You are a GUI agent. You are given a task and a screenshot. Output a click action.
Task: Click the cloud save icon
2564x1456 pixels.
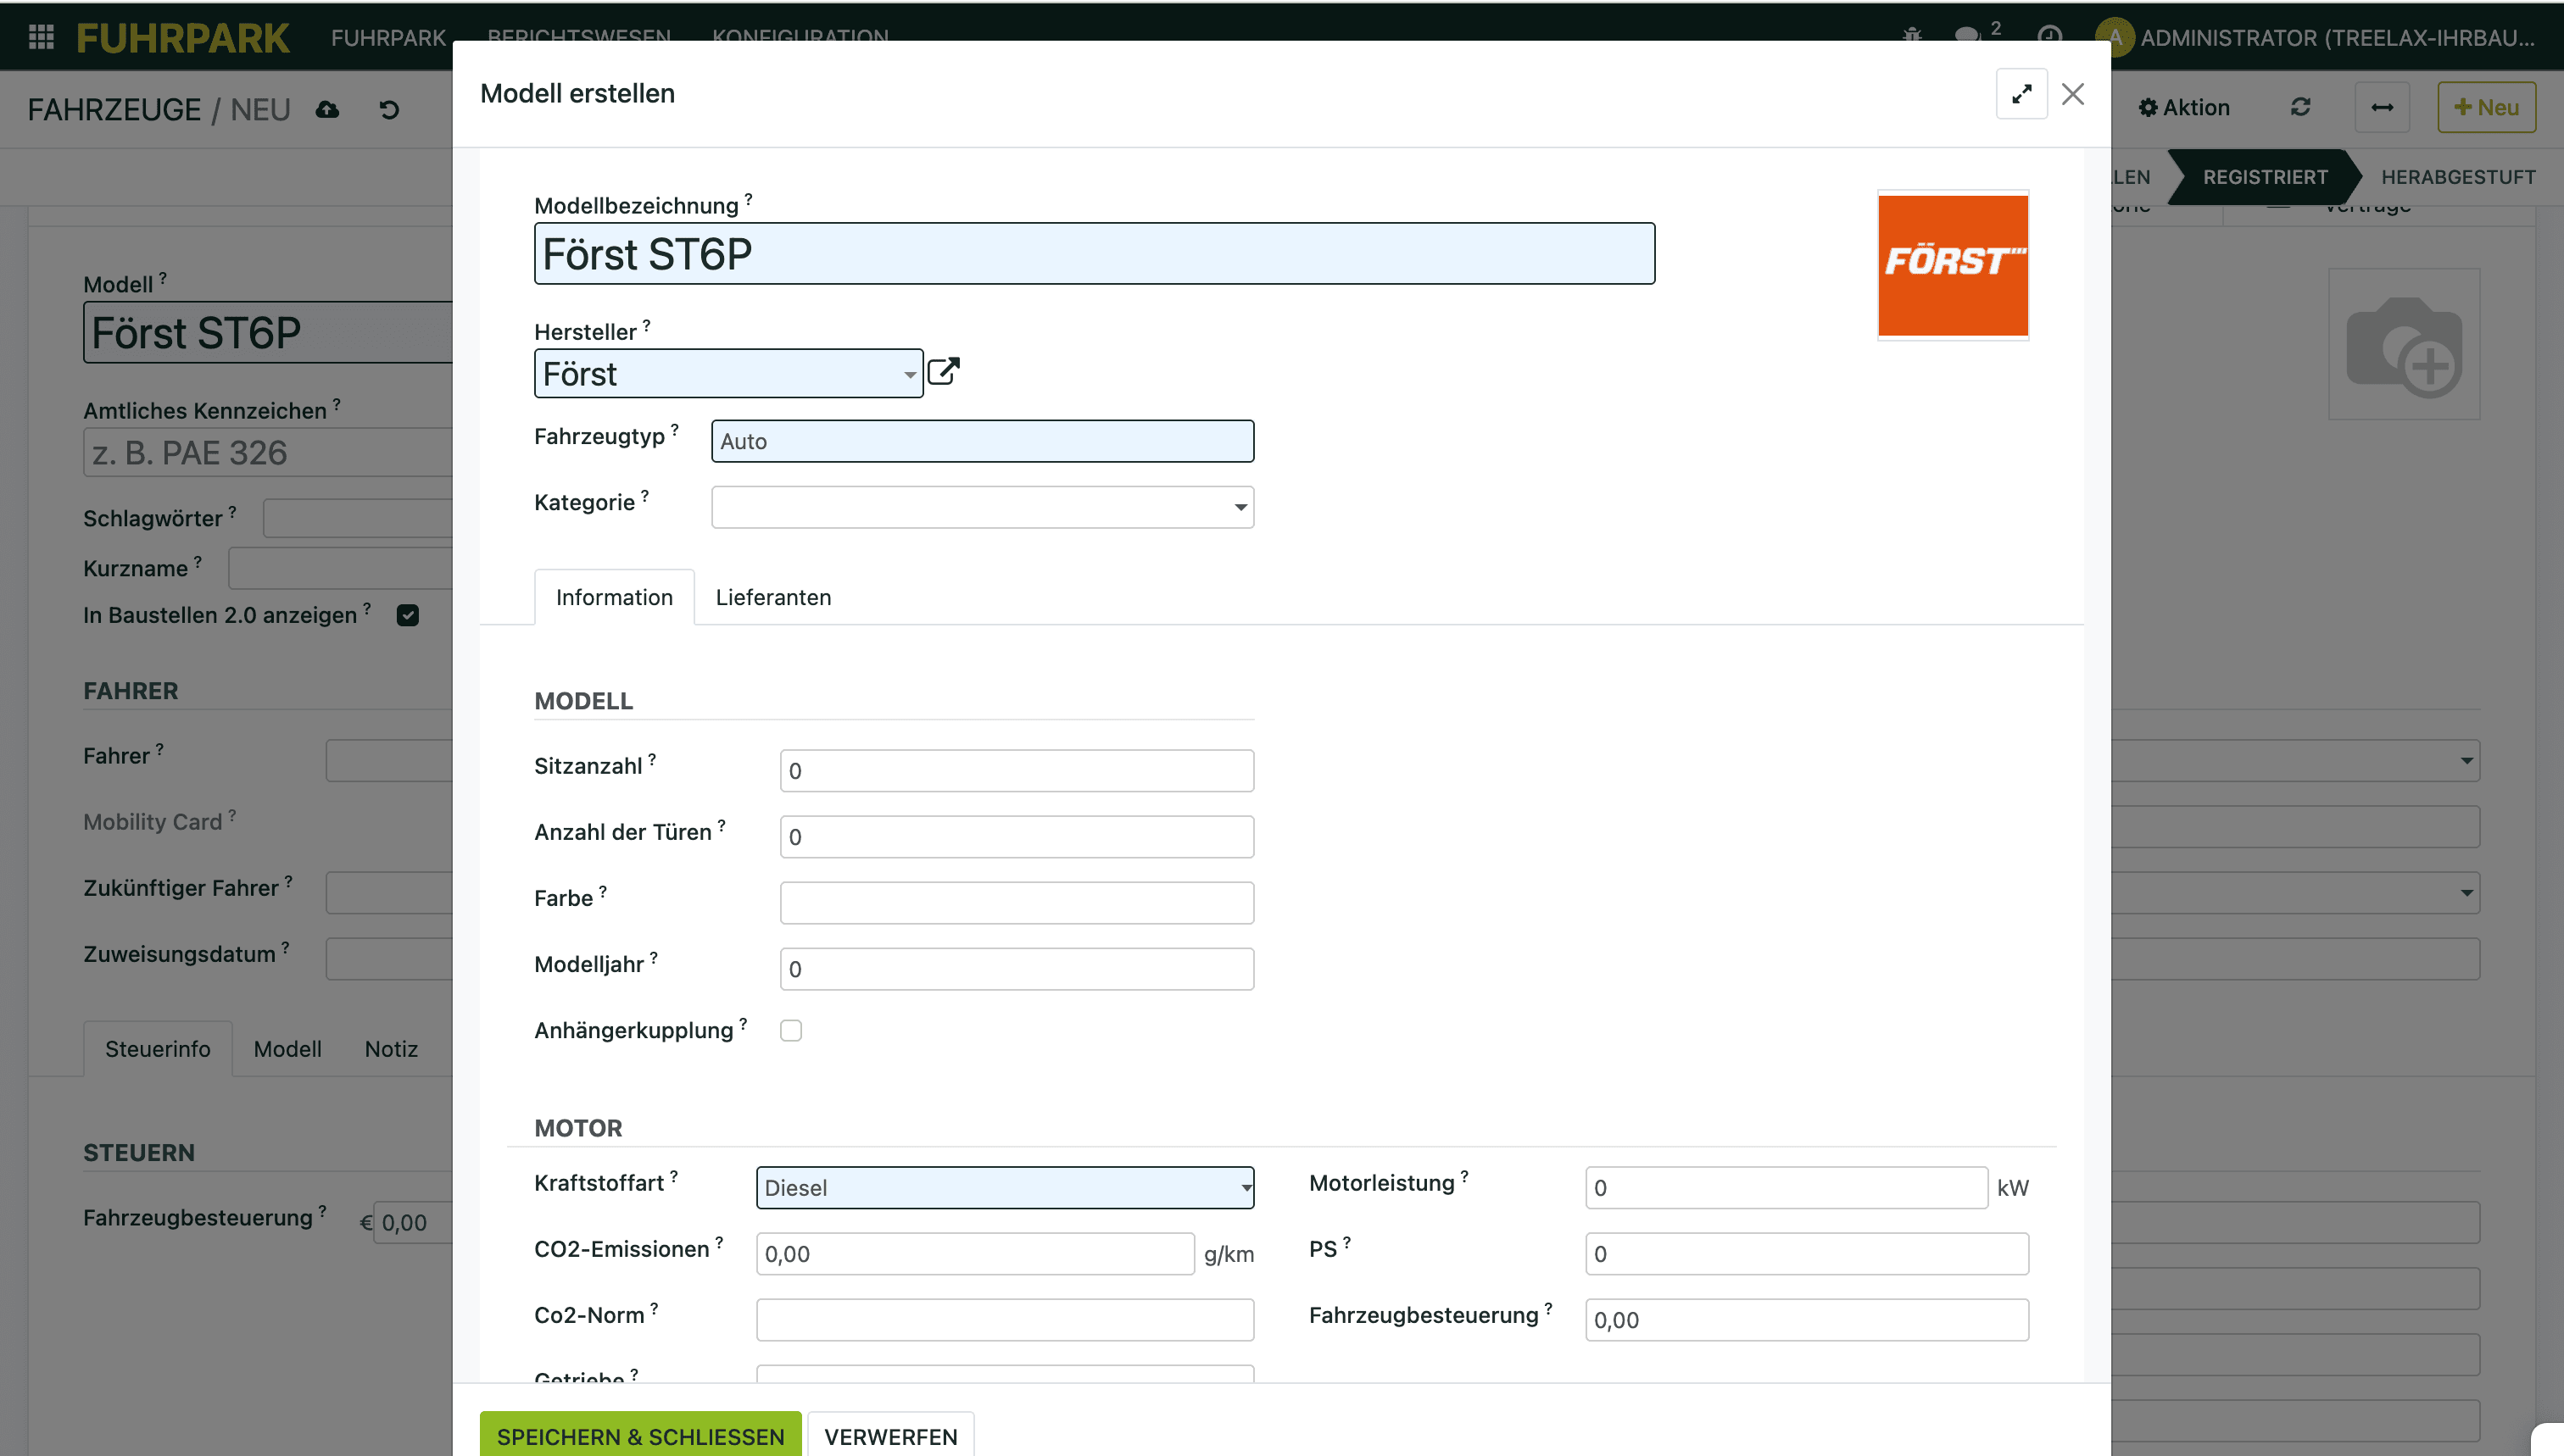pyautogui.click(x=327, y=109)
